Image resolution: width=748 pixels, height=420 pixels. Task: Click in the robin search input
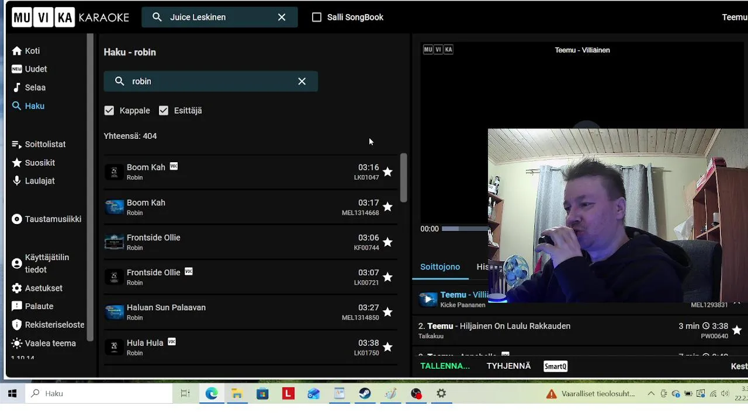pos(210,82)
